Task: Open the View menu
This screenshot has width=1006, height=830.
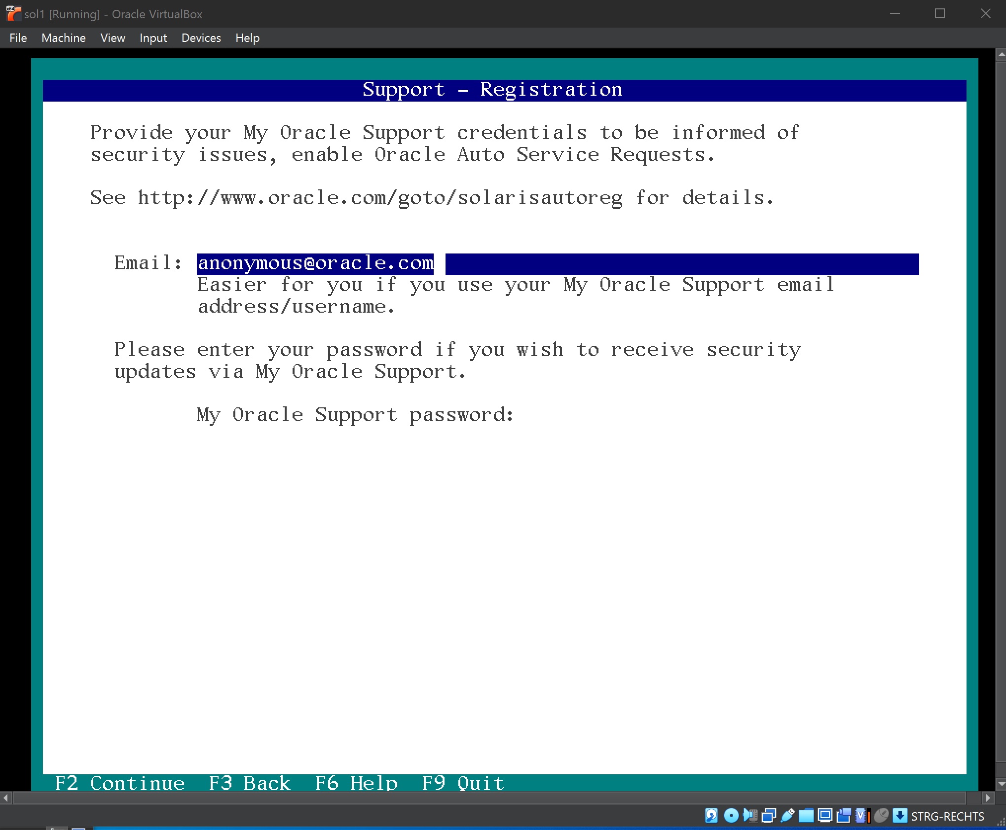Action: 112,38
